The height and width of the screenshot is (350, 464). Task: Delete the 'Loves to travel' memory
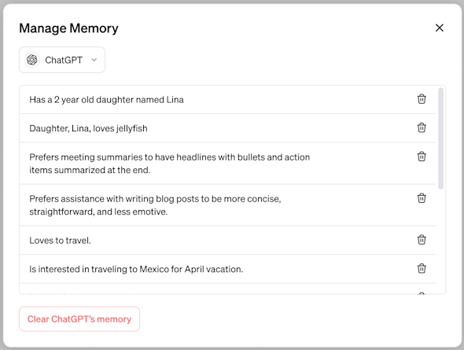[422, 240]
